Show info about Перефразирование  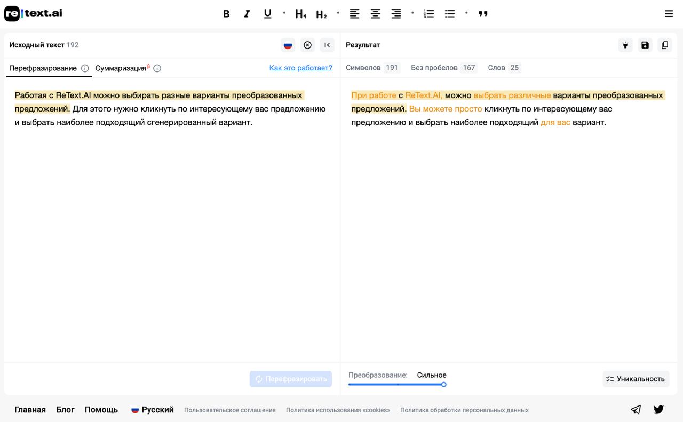coord(85,68)
